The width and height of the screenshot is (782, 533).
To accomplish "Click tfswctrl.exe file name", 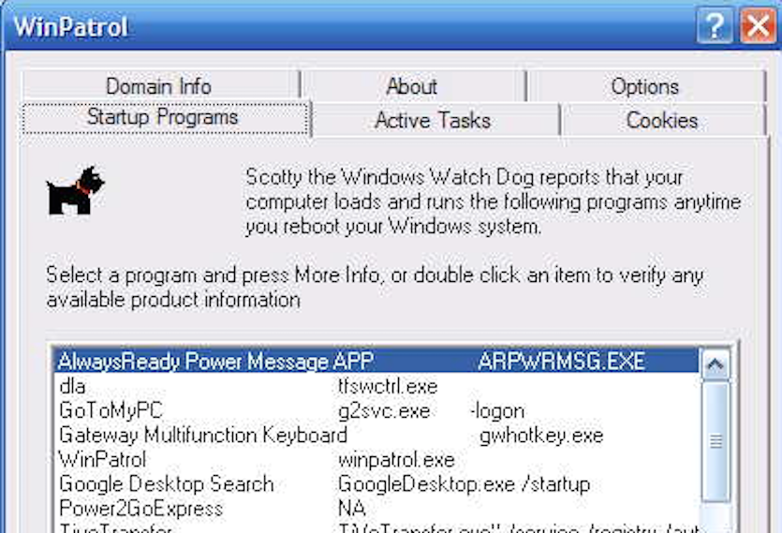I will tap(388, 386).
